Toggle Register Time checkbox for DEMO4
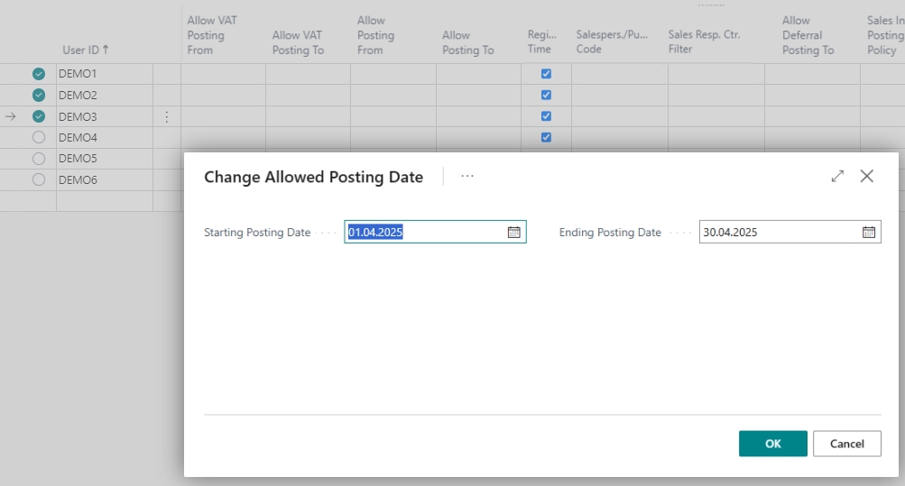Viewport: 905px width, 486px height. (x=546, y=137)
